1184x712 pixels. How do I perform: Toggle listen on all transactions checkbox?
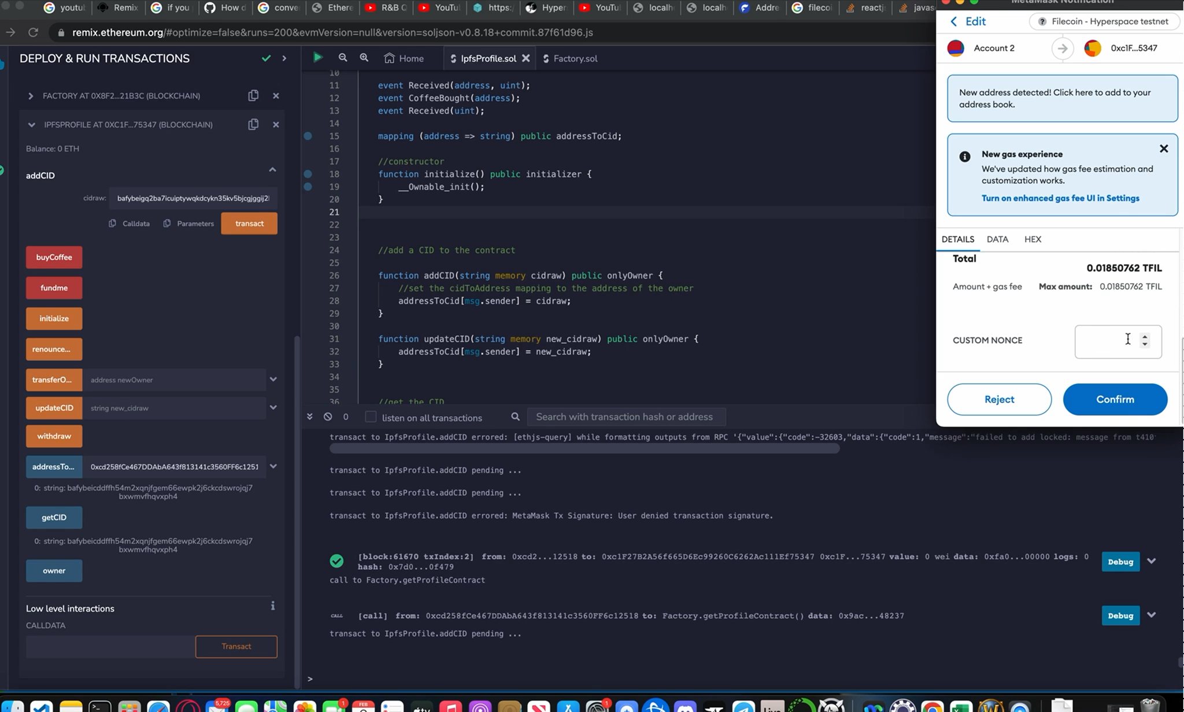pyautogui.click(x=371, y=417)
